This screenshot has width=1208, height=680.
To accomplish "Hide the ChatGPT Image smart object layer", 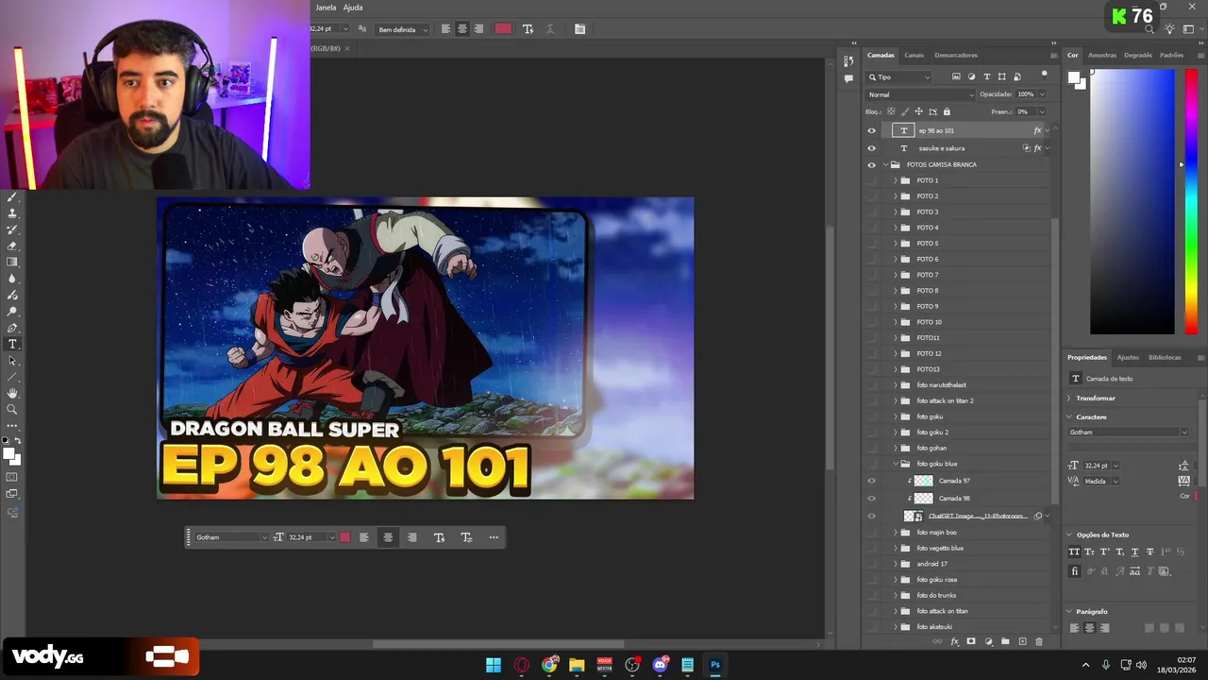I will coord(871,516).
